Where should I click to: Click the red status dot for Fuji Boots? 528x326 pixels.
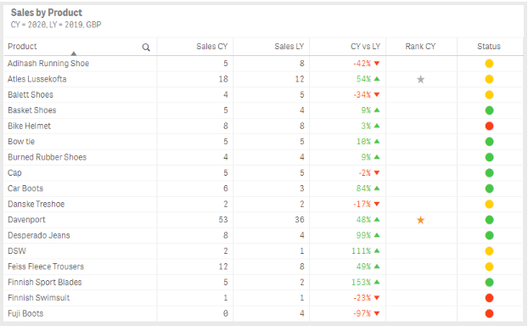pyautogui.click(x=489, y=313)
